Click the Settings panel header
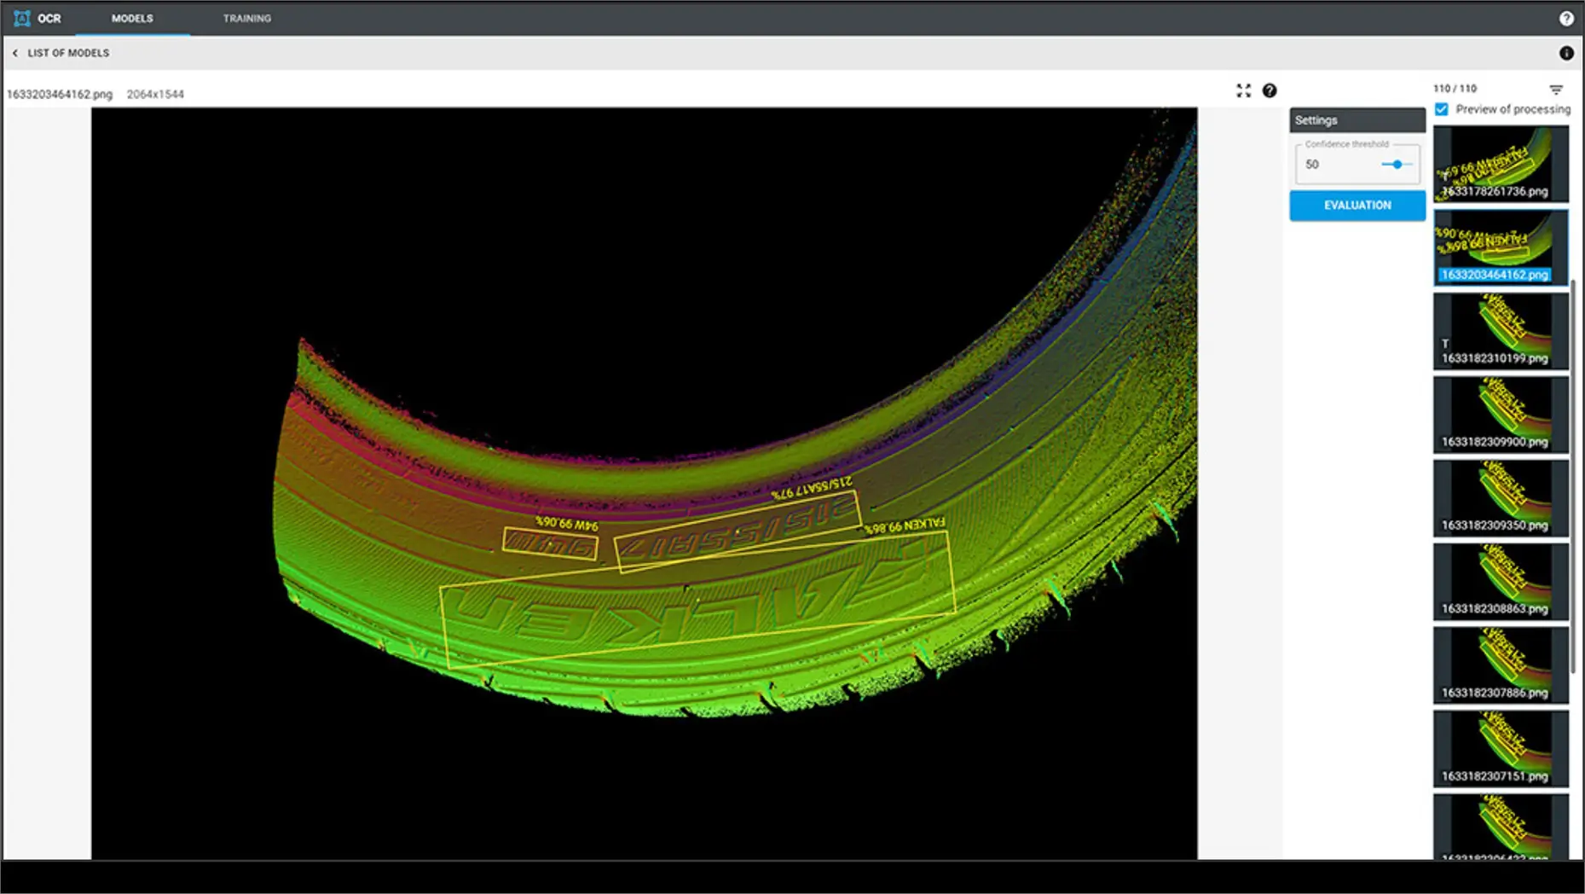This screenshot has height=894, width=1585. pos(1357,120)
